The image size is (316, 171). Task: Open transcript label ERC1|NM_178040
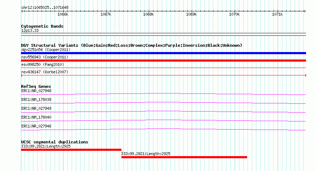pos(36,117)
